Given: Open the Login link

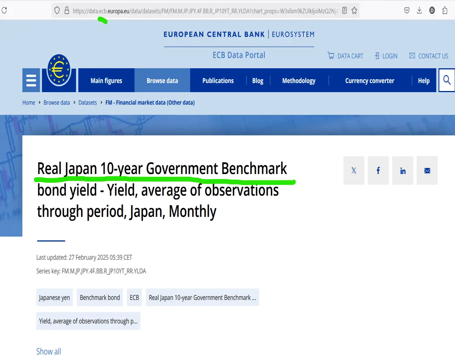Looking at the screenshot, I should coord(386,56).
